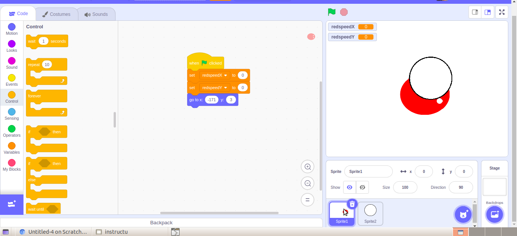Click the zoom in magnifier on canvas
The height and width of the screenshot is (236, 517).
[307, 167]
